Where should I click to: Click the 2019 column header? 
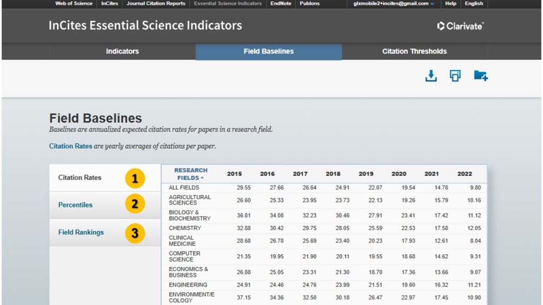(x=366, y=174)
